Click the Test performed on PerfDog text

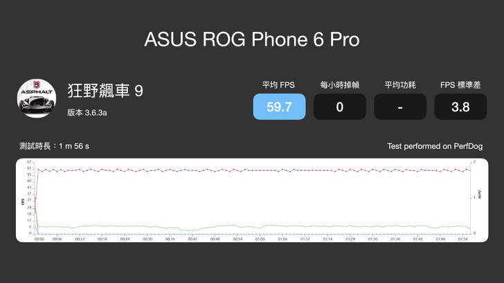click(435, 147)
